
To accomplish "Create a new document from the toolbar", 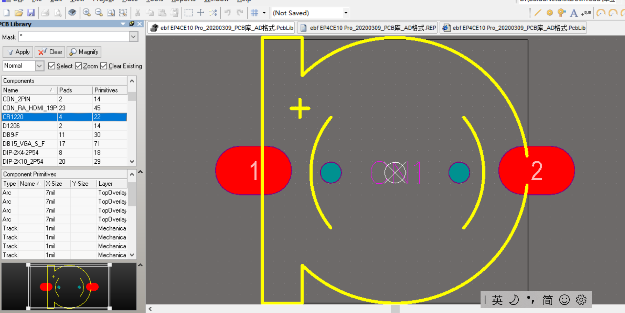I will [x=6, y=13].
